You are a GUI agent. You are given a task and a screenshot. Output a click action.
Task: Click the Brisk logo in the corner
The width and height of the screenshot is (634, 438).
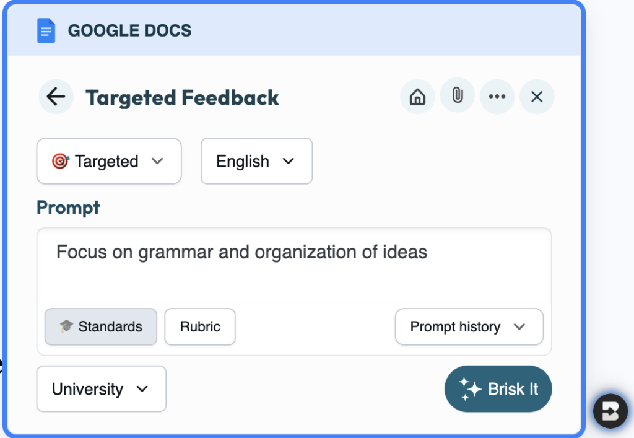pyautogui.click(x=610, y=411)
